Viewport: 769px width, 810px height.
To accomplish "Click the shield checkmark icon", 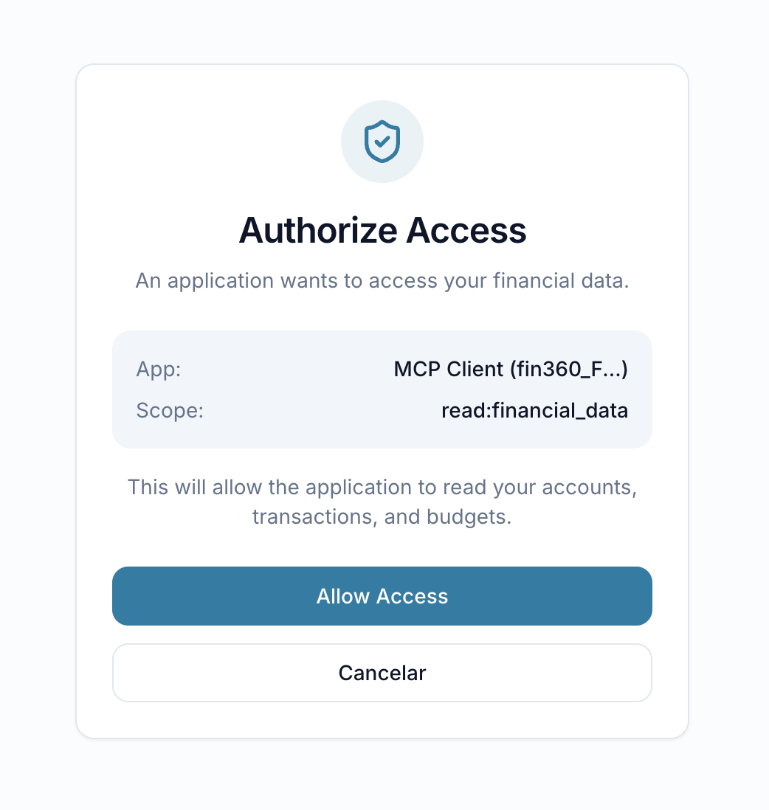I will pyautogui.click(x=382, y=142).
